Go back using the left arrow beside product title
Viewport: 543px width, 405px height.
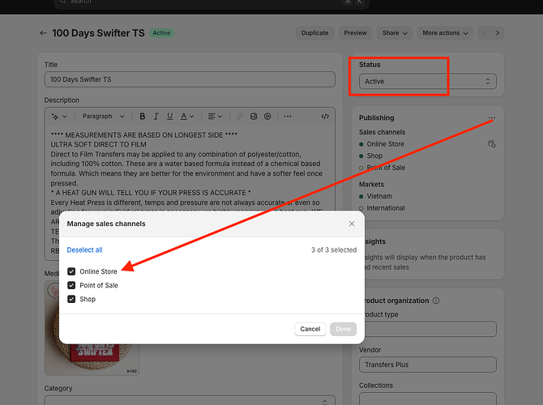[x=43, y=33]
